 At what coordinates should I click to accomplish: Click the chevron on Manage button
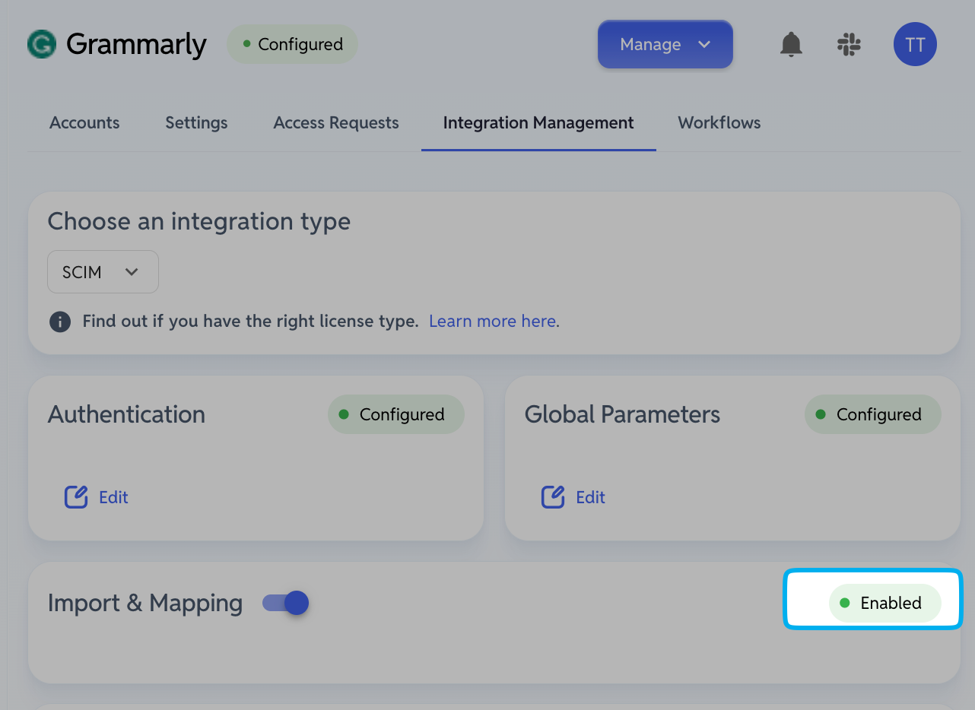pyautogui.click(x=704, y=44)
